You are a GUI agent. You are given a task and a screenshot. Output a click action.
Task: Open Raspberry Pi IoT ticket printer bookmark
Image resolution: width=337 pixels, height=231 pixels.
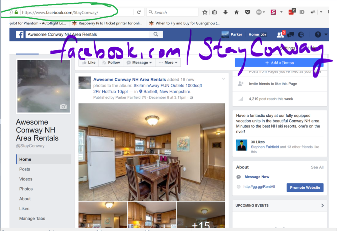(107, 23)
